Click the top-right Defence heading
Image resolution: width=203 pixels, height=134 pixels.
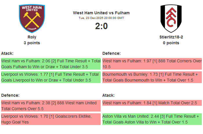(111, 53)
